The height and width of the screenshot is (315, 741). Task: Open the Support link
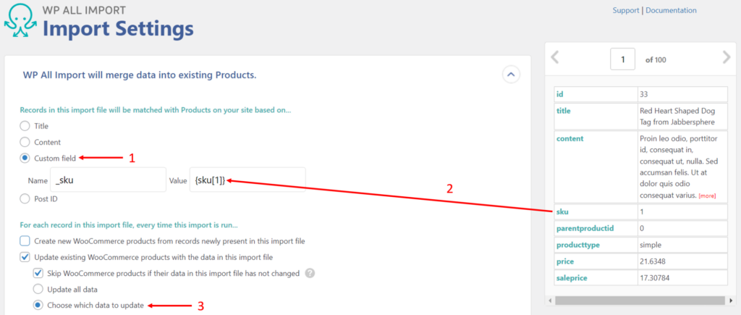pyautogui.click(x=626, y=10)
